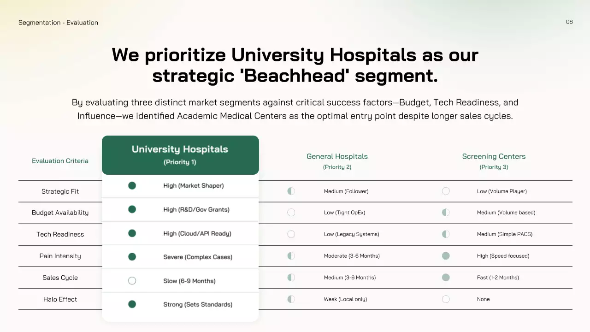Image resolution: width=590 pixels, height=332 pixels.
Task: Click the Segmentation - Evaluation breadcrumb label
Action: (x=58, y=23)
